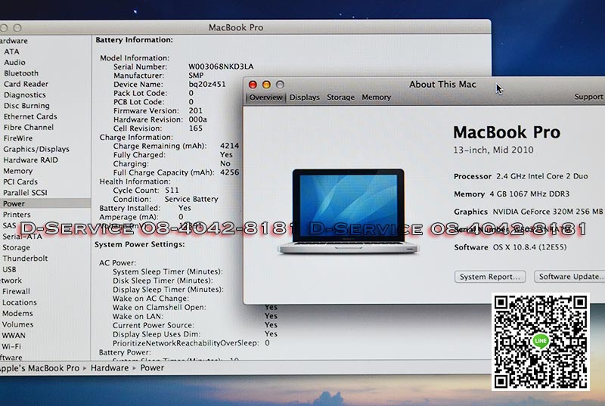Select Modems under Network

[17, 314]
